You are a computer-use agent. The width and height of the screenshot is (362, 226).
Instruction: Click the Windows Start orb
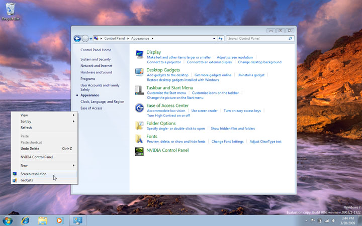point(8,220)
